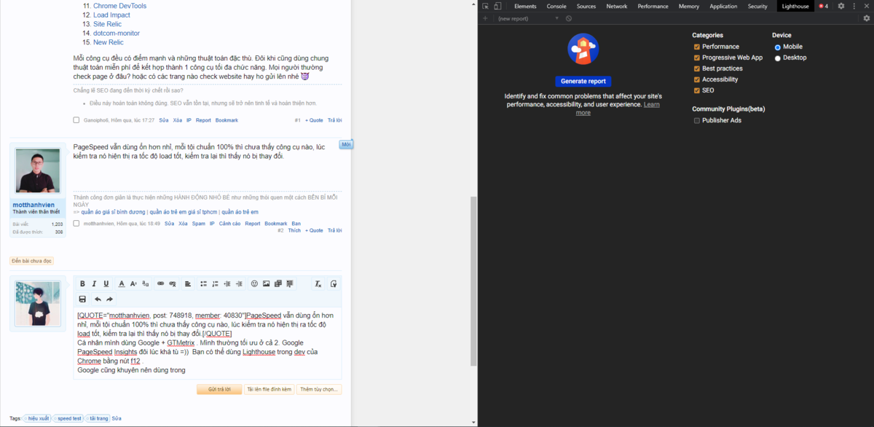Click the insert media icon in editor
The width and height of the screenshot is (874, 427).
point(278,283)
